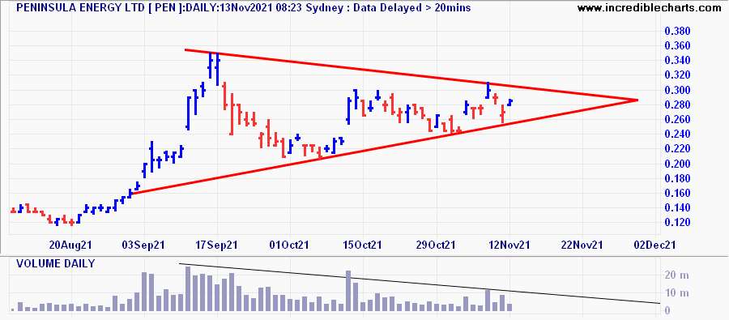Click the 0.140 price axis label
The height and width of the screenshot is (320, 729).
[677, 208]
